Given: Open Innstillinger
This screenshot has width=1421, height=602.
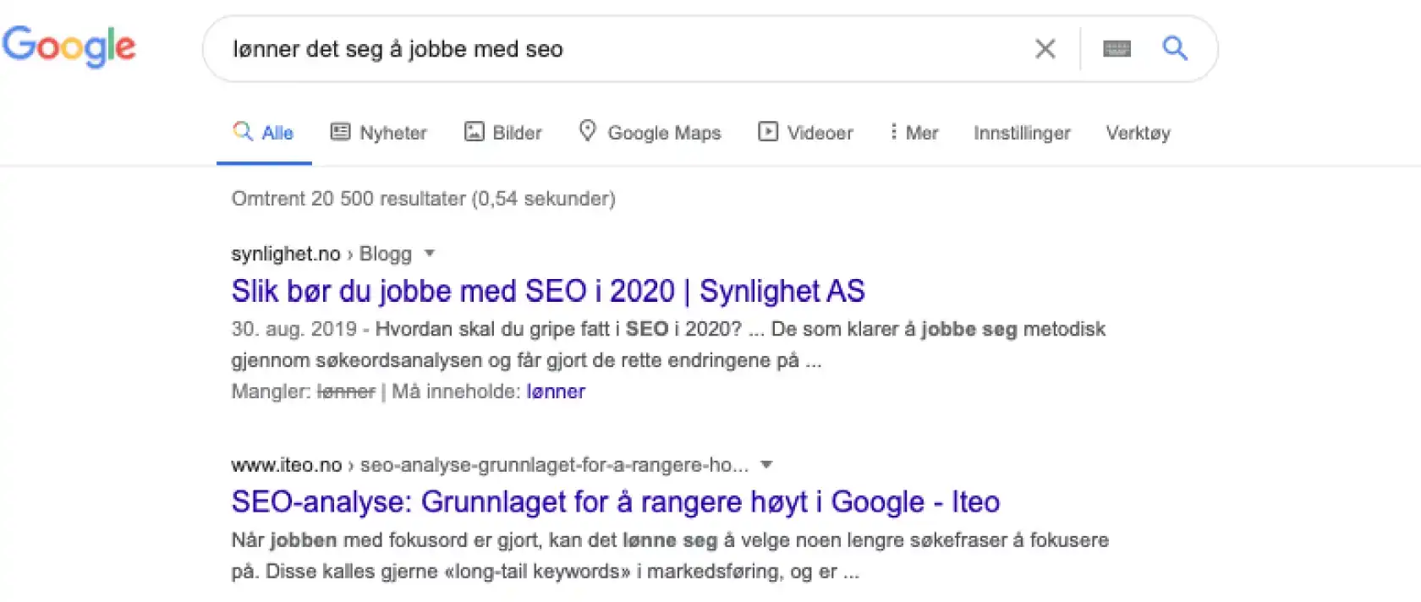Looking at the screenshot, I should click(1022, 133).
